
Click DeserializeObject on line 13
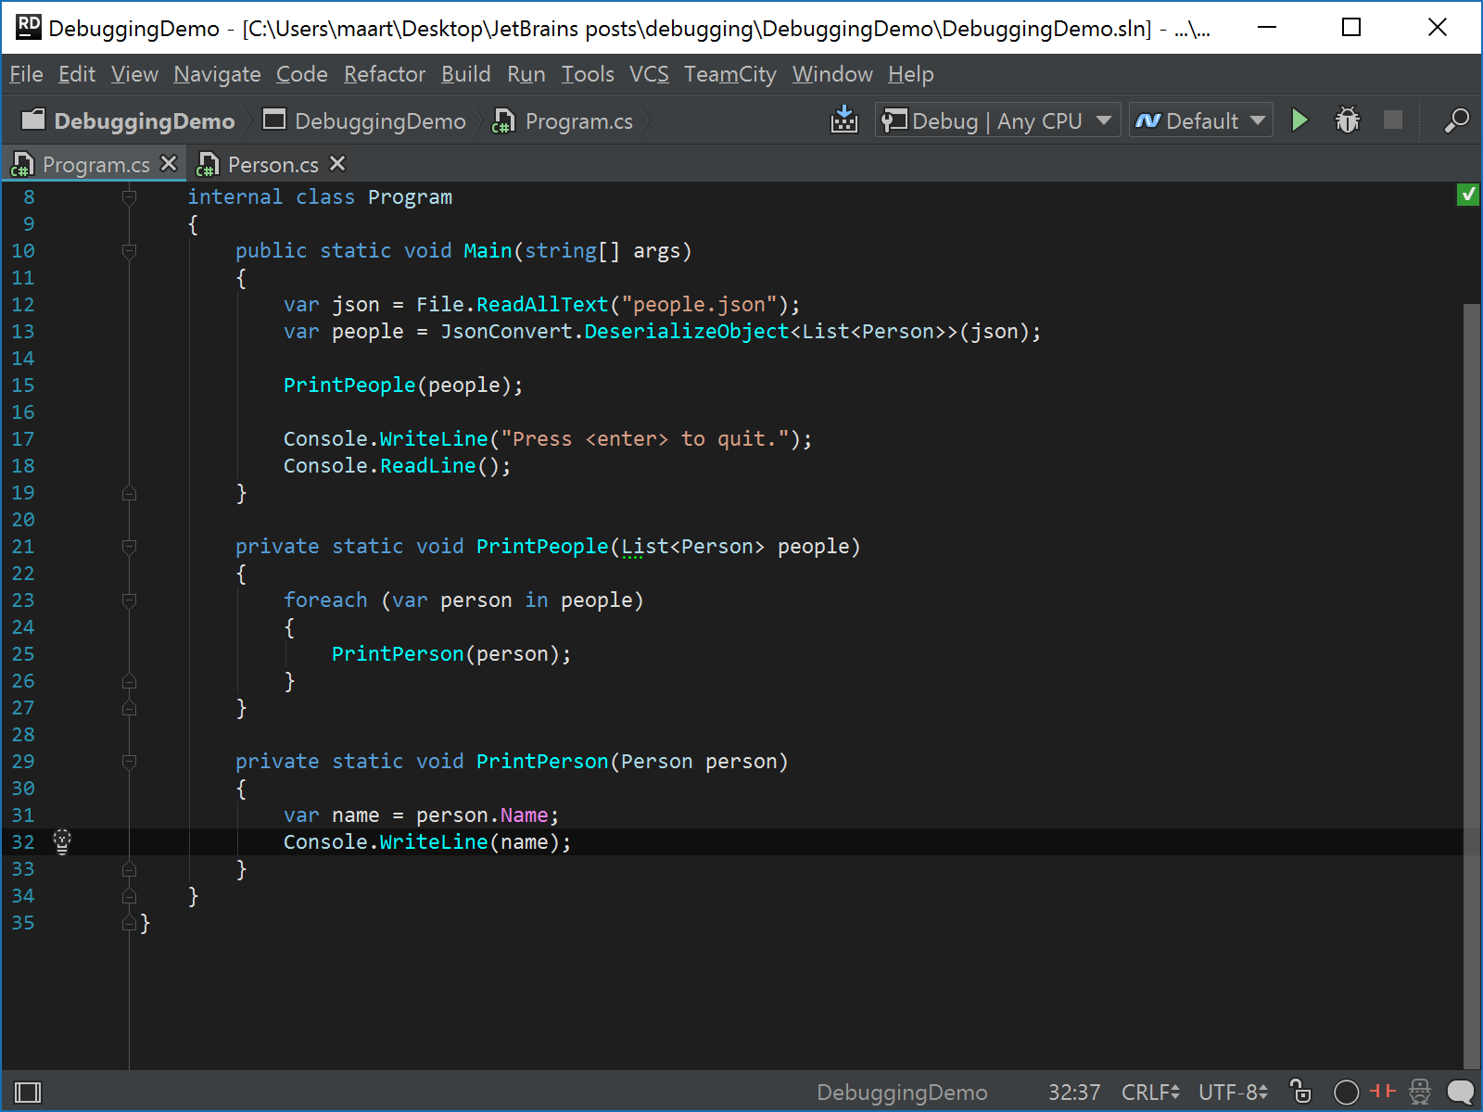pos(687,331)
